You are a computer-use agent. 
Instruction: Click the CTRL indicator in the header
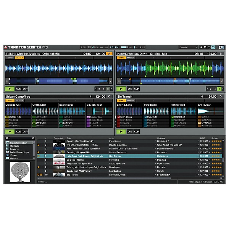pyautogui.click(x=84, y=47)
